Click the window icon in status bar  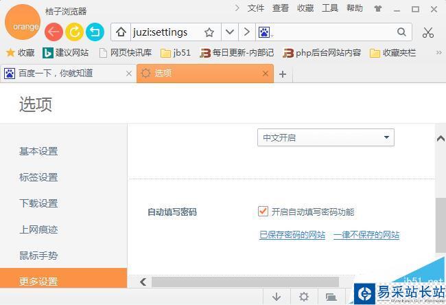click(x=331, y=297)
